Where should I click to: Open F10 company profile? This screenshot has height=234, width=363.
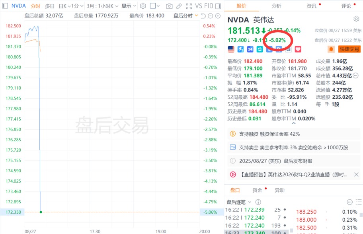point(208,6)
